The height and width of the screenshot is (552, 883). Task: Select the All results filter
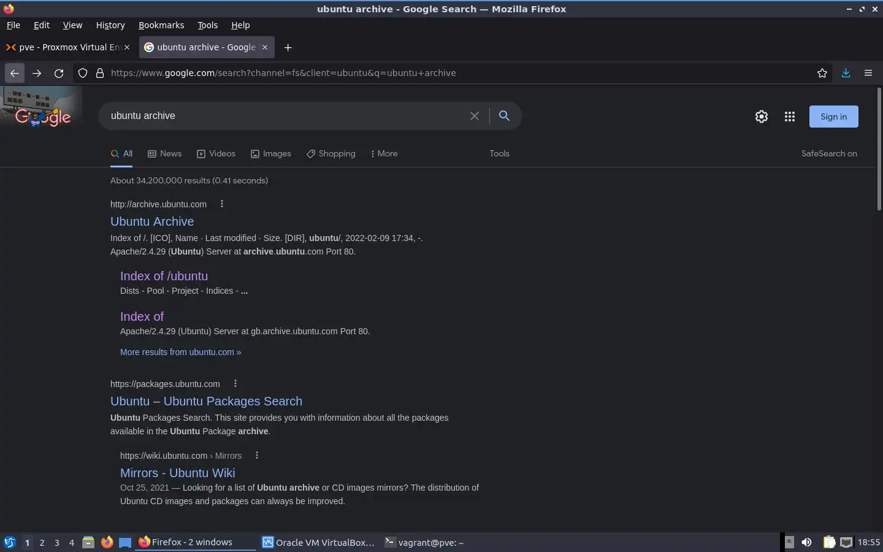[121, 154]
